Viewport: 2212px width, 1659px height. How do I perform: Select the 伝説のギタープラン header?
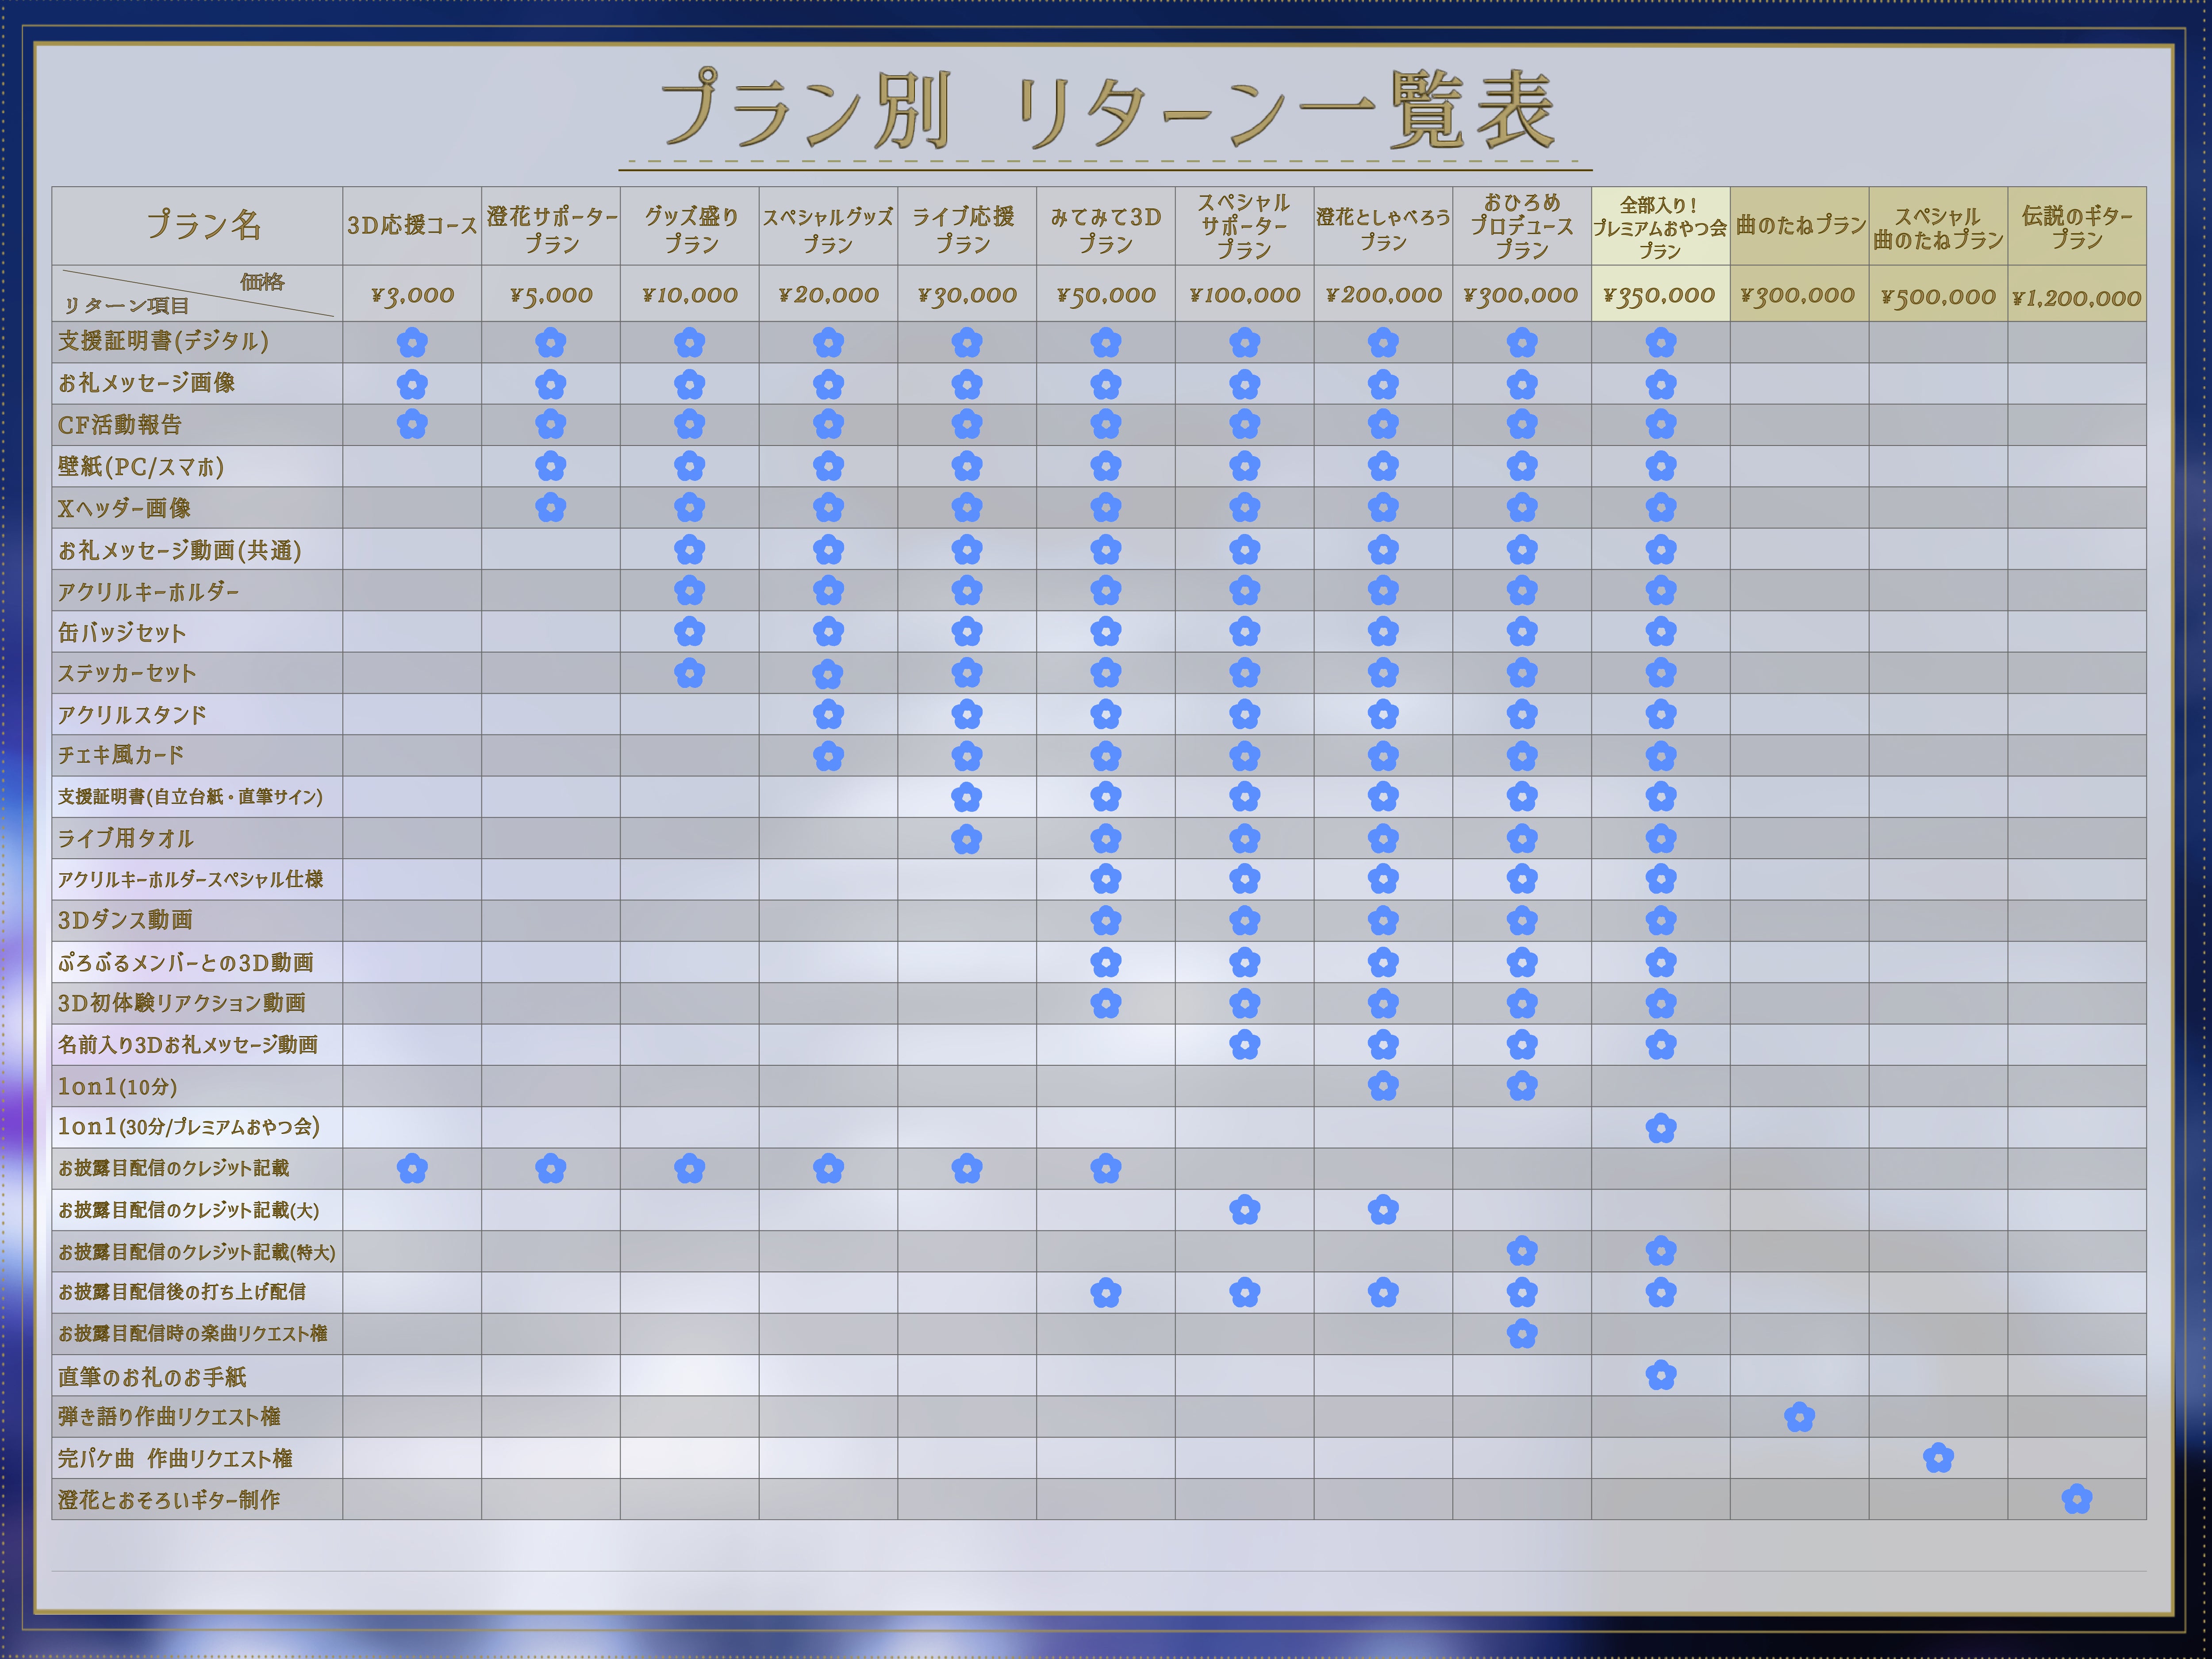click(x=2077, y=226)
